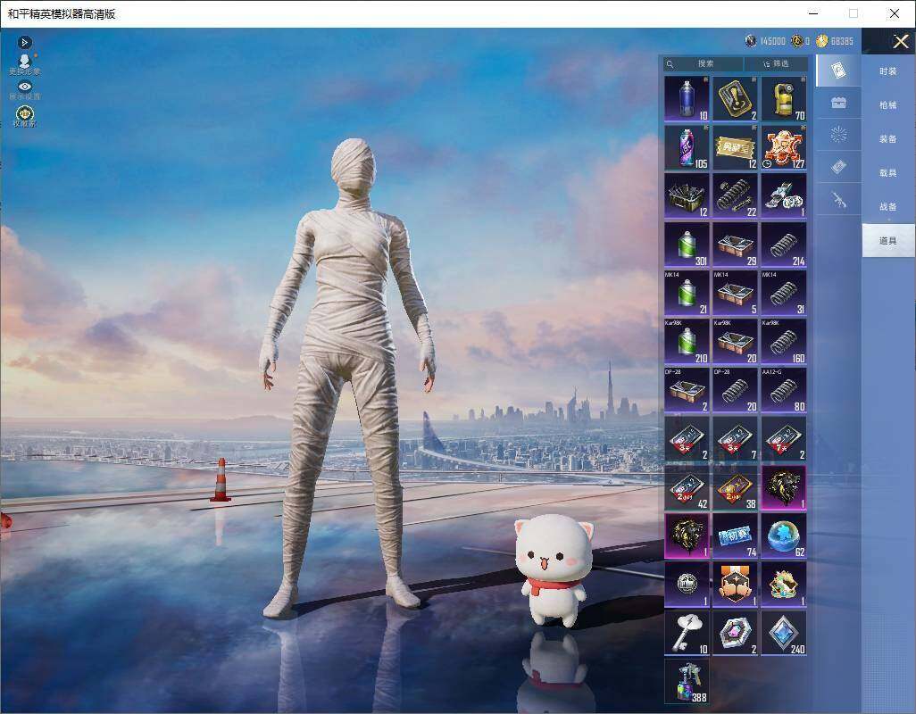Click the 145000 silver currency counter
The width and height of the screenshot is (916, 714).
(765, 41)
